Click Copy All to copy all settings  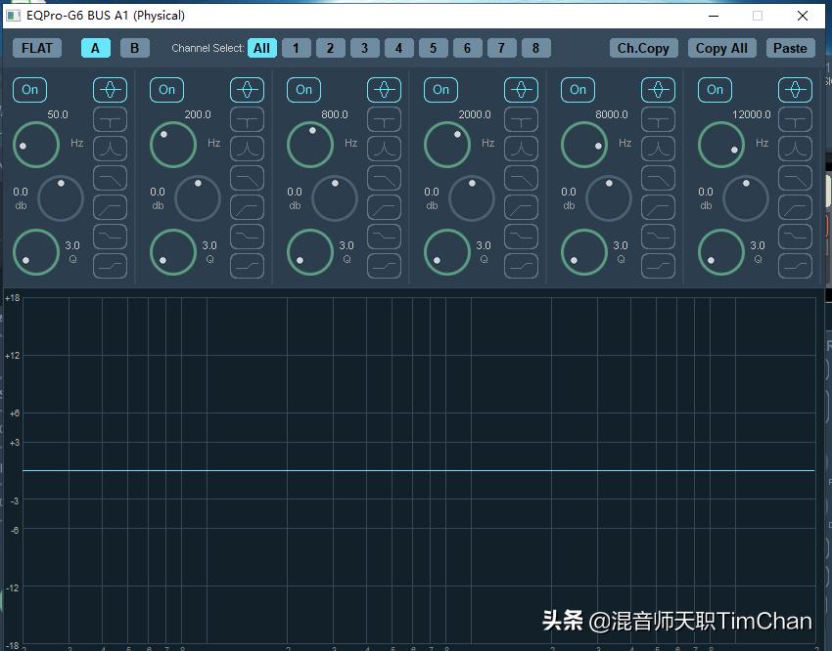coord(721,47)
